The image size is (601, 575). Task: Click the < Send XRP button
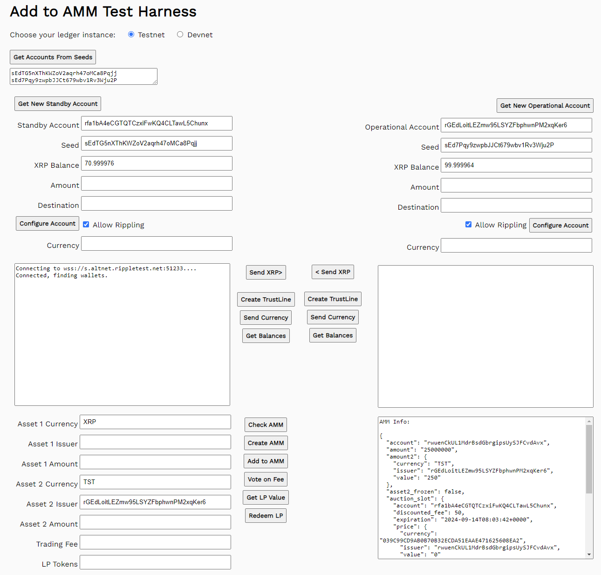coord(333,272)
